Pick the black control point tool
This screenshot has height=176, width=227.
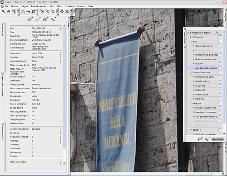(x=42, y=11)
